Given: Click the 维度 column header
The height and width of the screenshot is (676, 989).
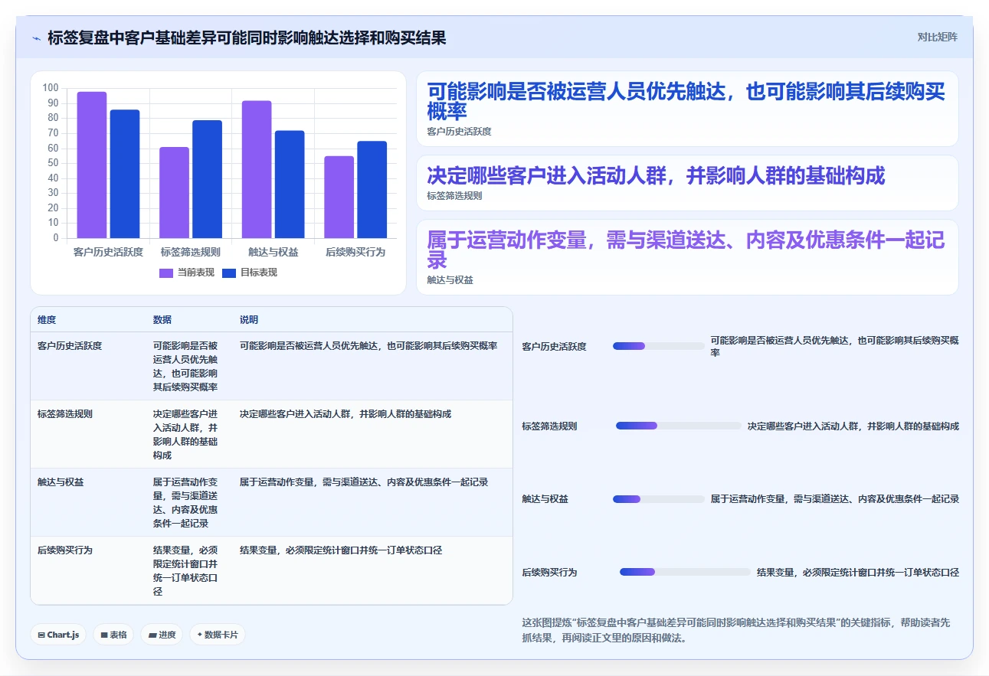Looking at the screenshot, I should click(47, 320).
